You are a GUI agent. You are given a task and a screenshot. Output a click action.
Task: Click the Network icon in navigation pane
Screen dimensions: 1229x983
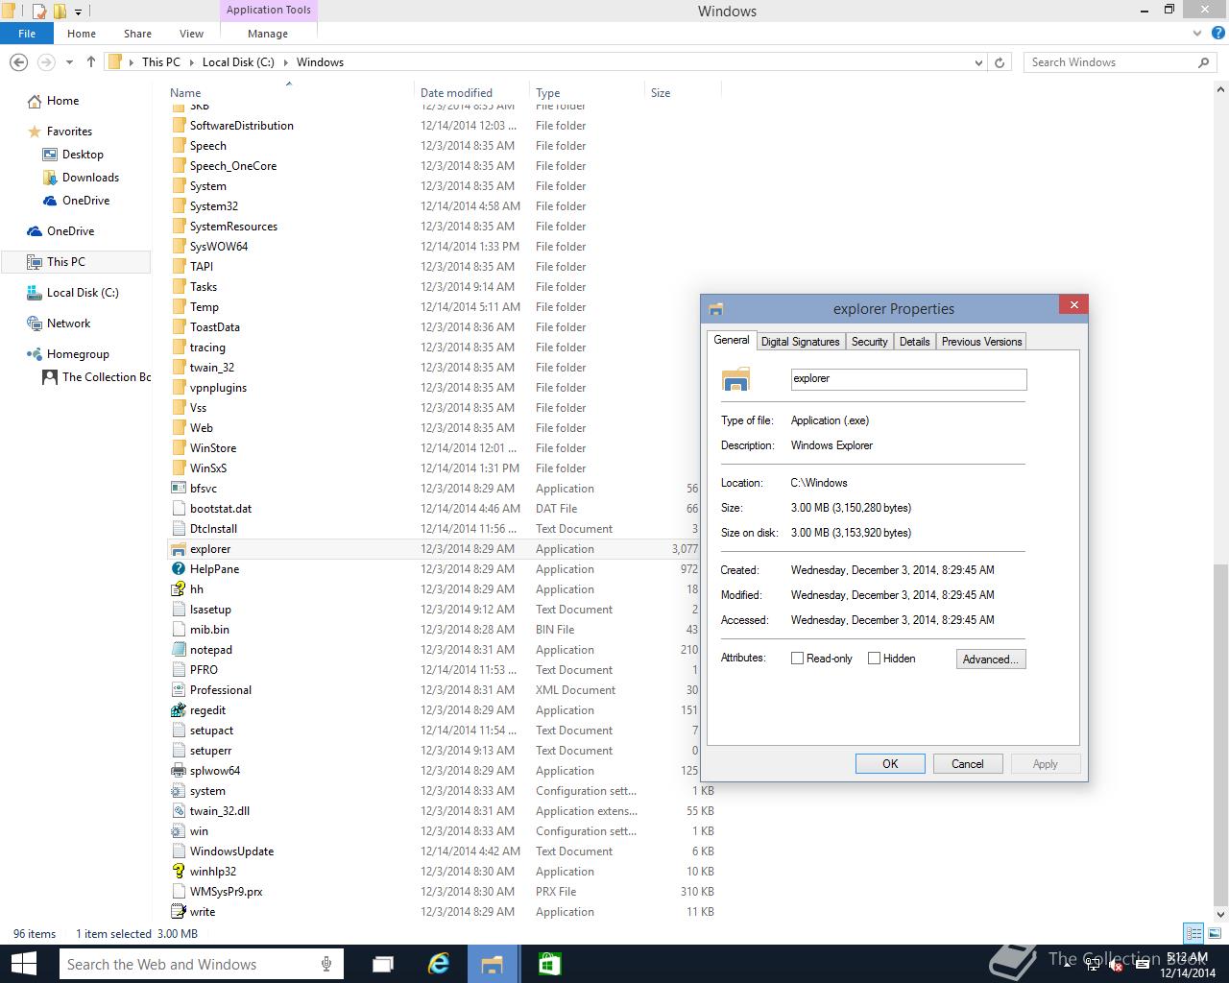click(35, 324)
